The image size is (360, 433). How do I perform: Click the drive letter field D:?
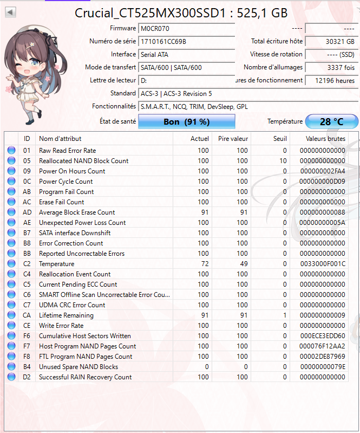point(187,80)
